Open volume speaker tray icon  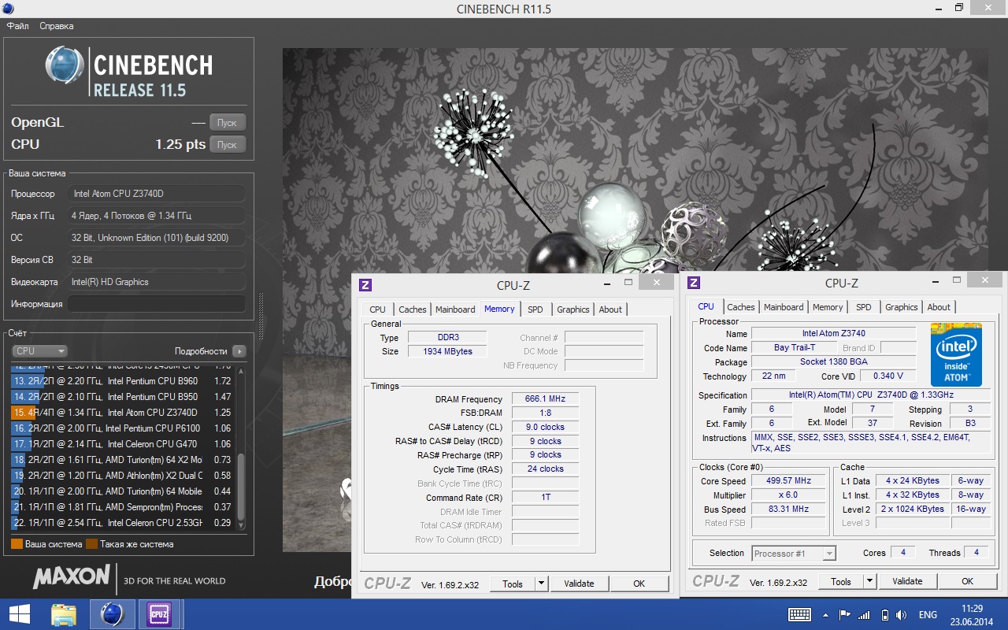(x=901, y=615)
